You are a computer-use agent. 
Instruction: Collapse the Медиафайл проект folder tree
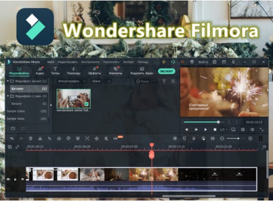click(8, 81)
